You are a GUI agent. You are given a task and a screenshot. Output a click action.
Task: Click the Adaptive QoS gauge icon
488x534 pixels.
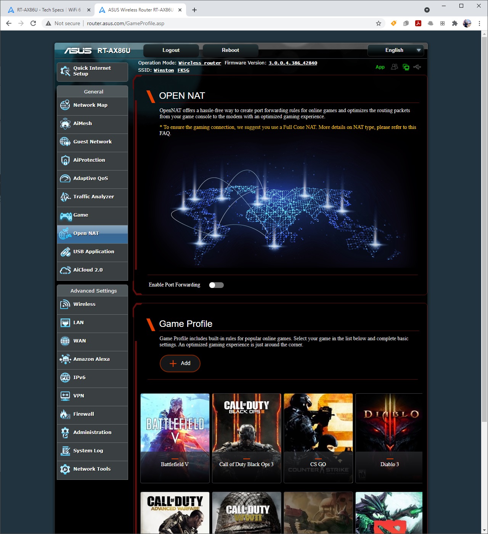pos(65,179)
